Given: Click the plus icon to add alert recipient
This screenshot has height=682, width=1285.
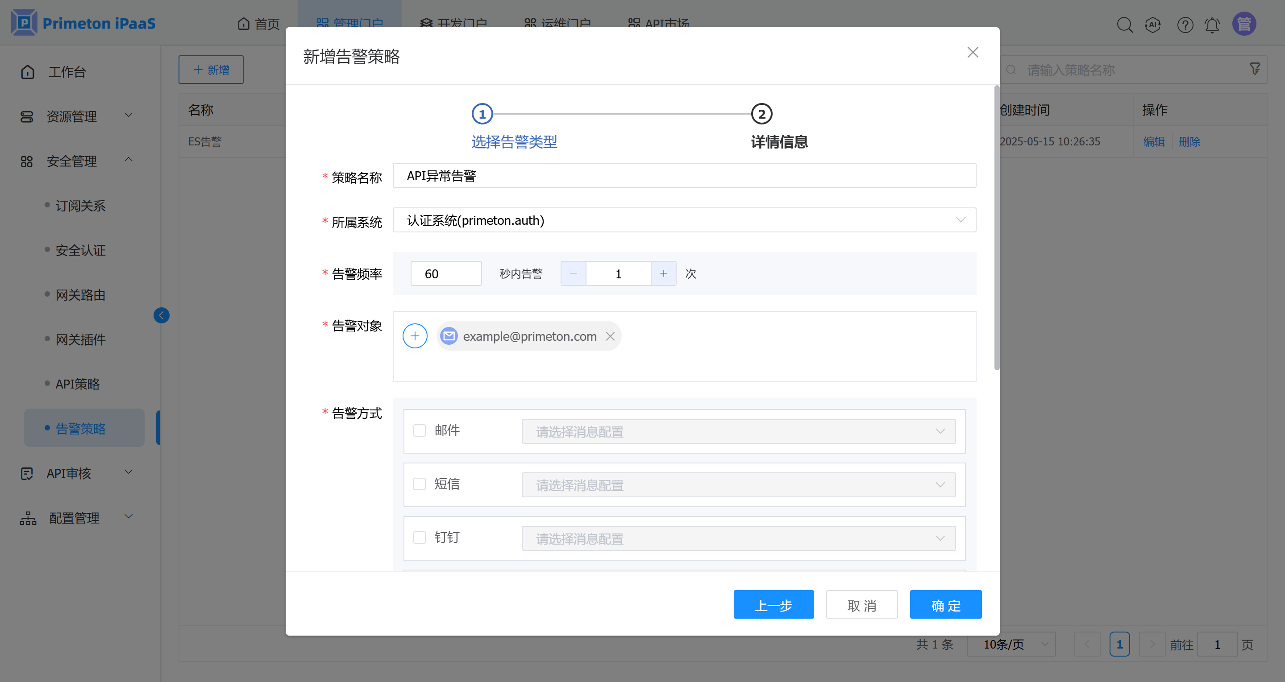Looking at the screenshot, I should [415, 336].
